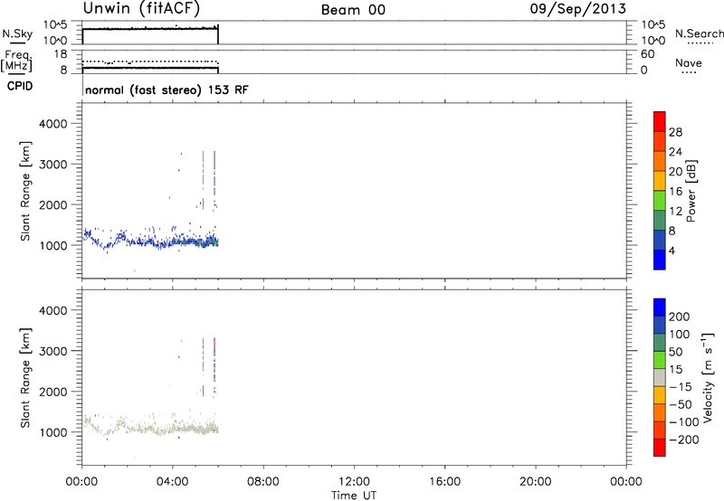Image resolution: width=724 pixels, height=501 pixels.
Task: Click the Slant Range label of velocity panel
Action: [x=25, y=377]
